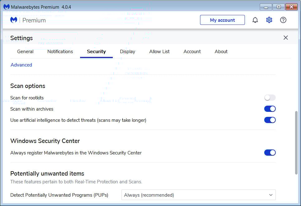
Task: Open the notifications bell icon
Action: (x=255, y=20)
